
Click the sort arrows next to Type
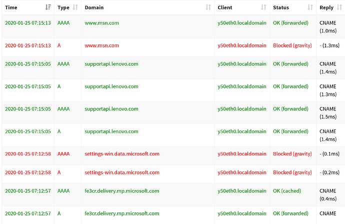[75, 7]
